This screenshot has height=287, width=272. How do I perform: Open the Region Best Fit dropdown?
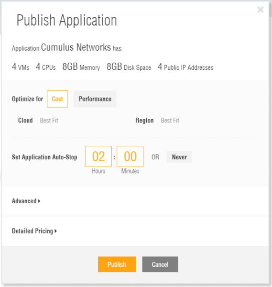(x=170, y=121)
